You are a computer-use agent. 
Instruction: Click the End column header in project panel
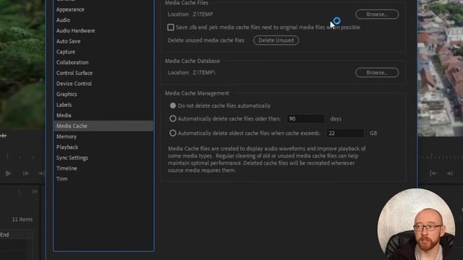coord(4,235)
